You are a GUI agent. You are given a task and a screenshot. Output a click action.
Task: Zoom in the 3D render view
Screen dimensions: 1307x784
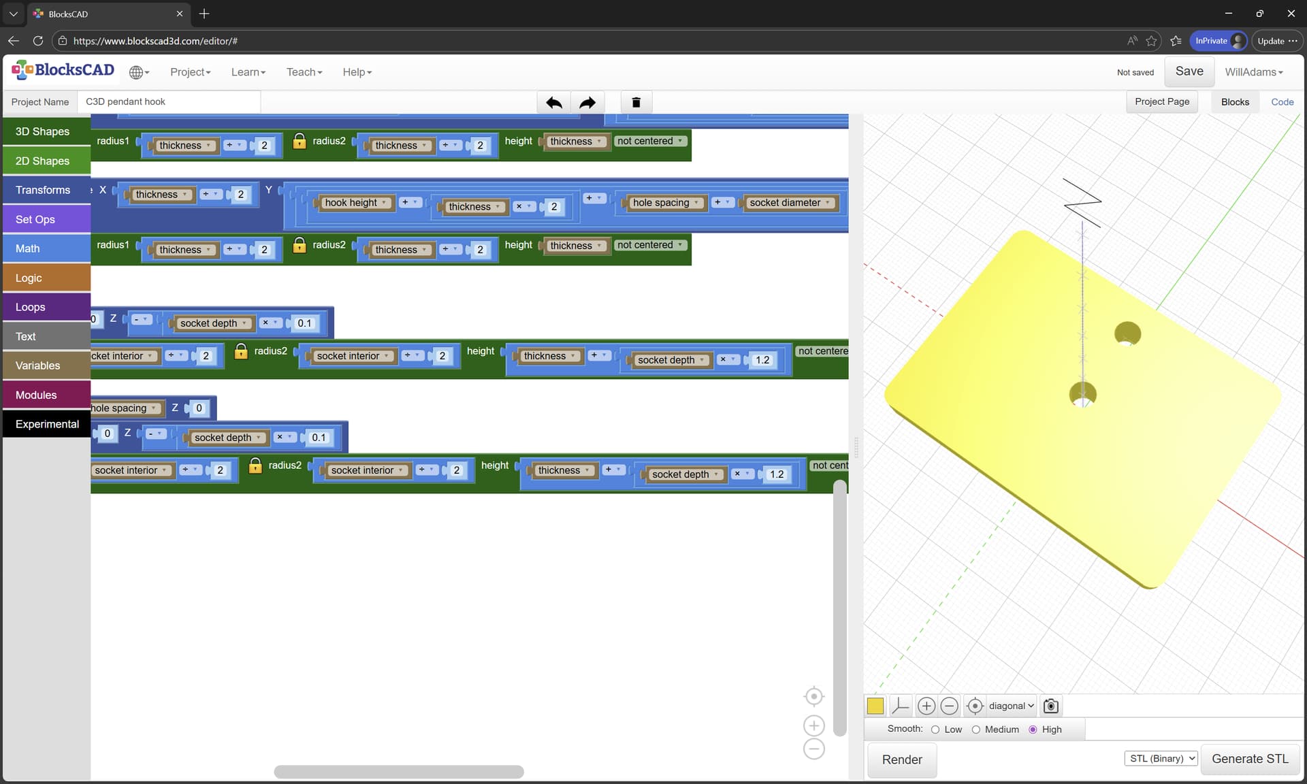click(926, 706)
